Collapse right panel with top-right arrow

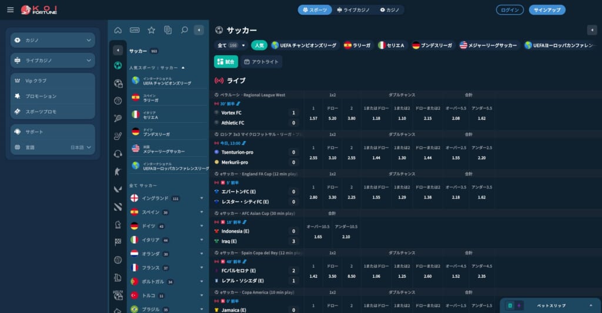coord(592,30)
